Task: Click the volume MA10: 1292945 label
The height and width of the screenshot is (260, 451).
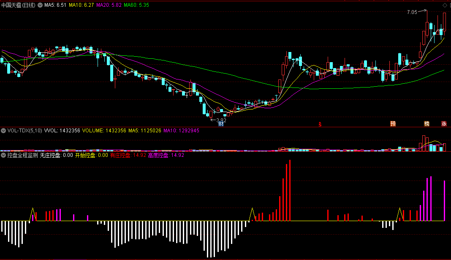Action: [x=181, y=131]
